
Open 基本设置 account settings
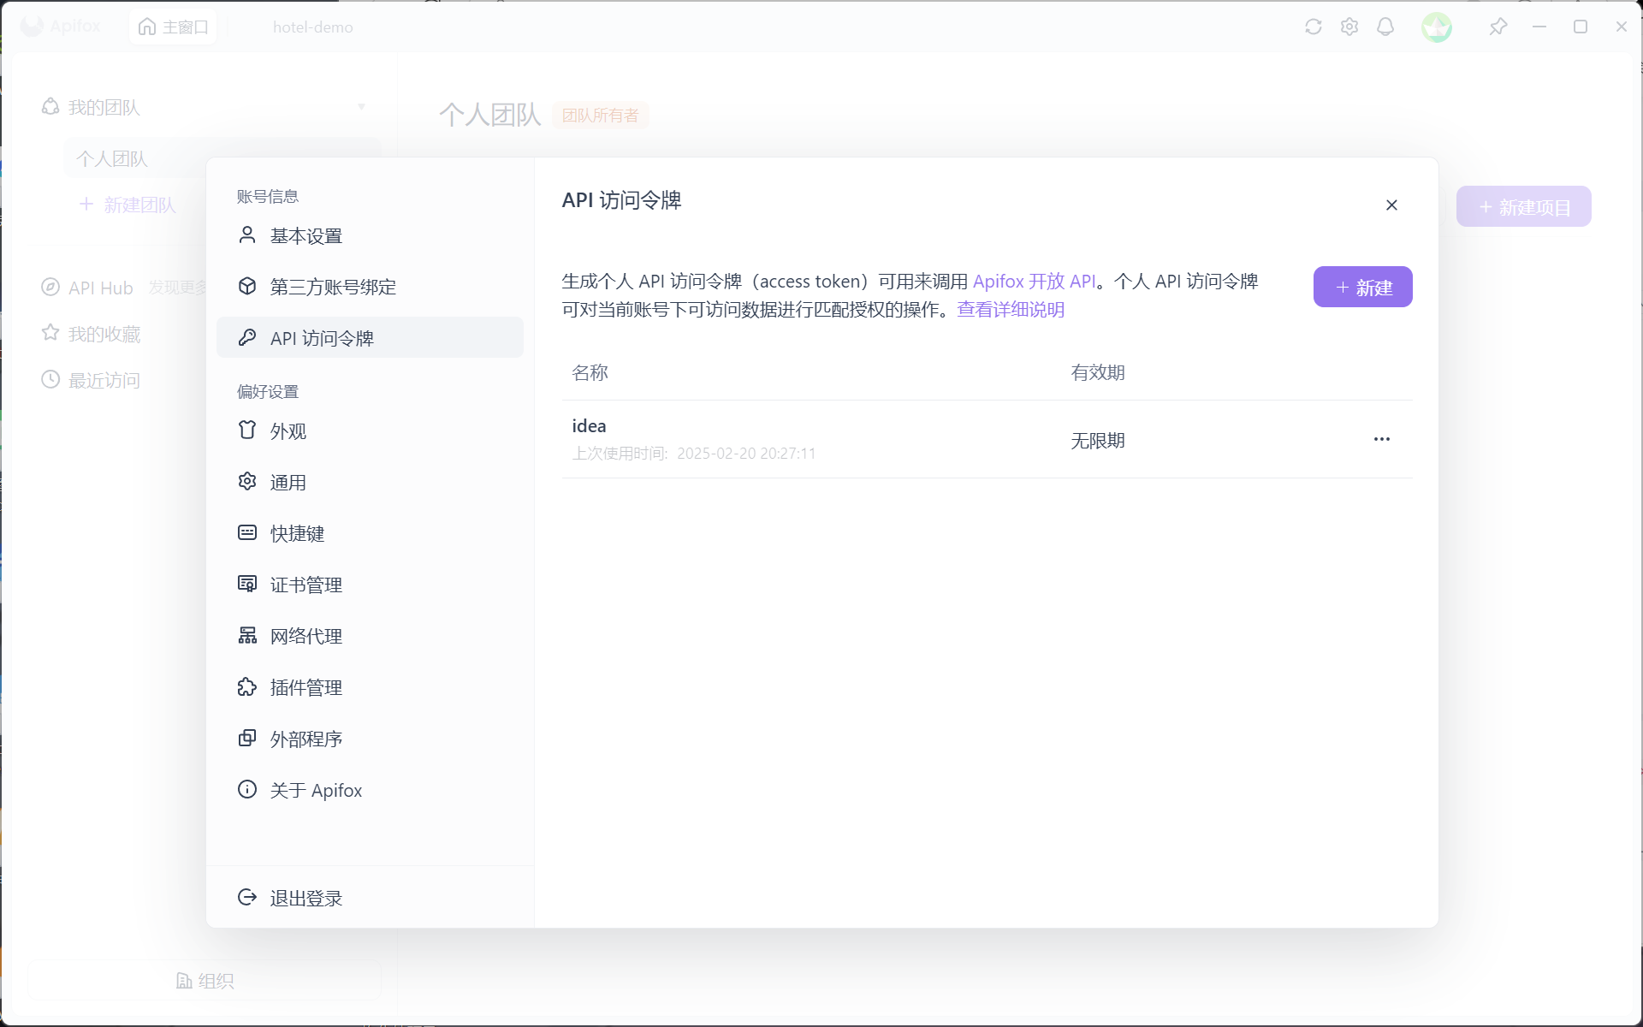click(x=305, y=235)
